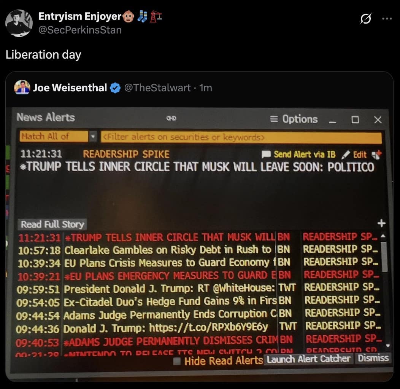Open the Options menu
The image size is (400, 389).
coord(294,119)
